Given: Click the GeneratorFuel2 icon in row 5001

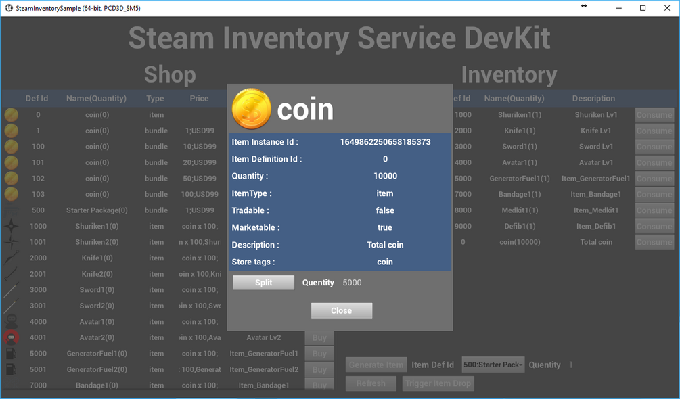Looking at the screenshot, I should [x=12, y=369].
